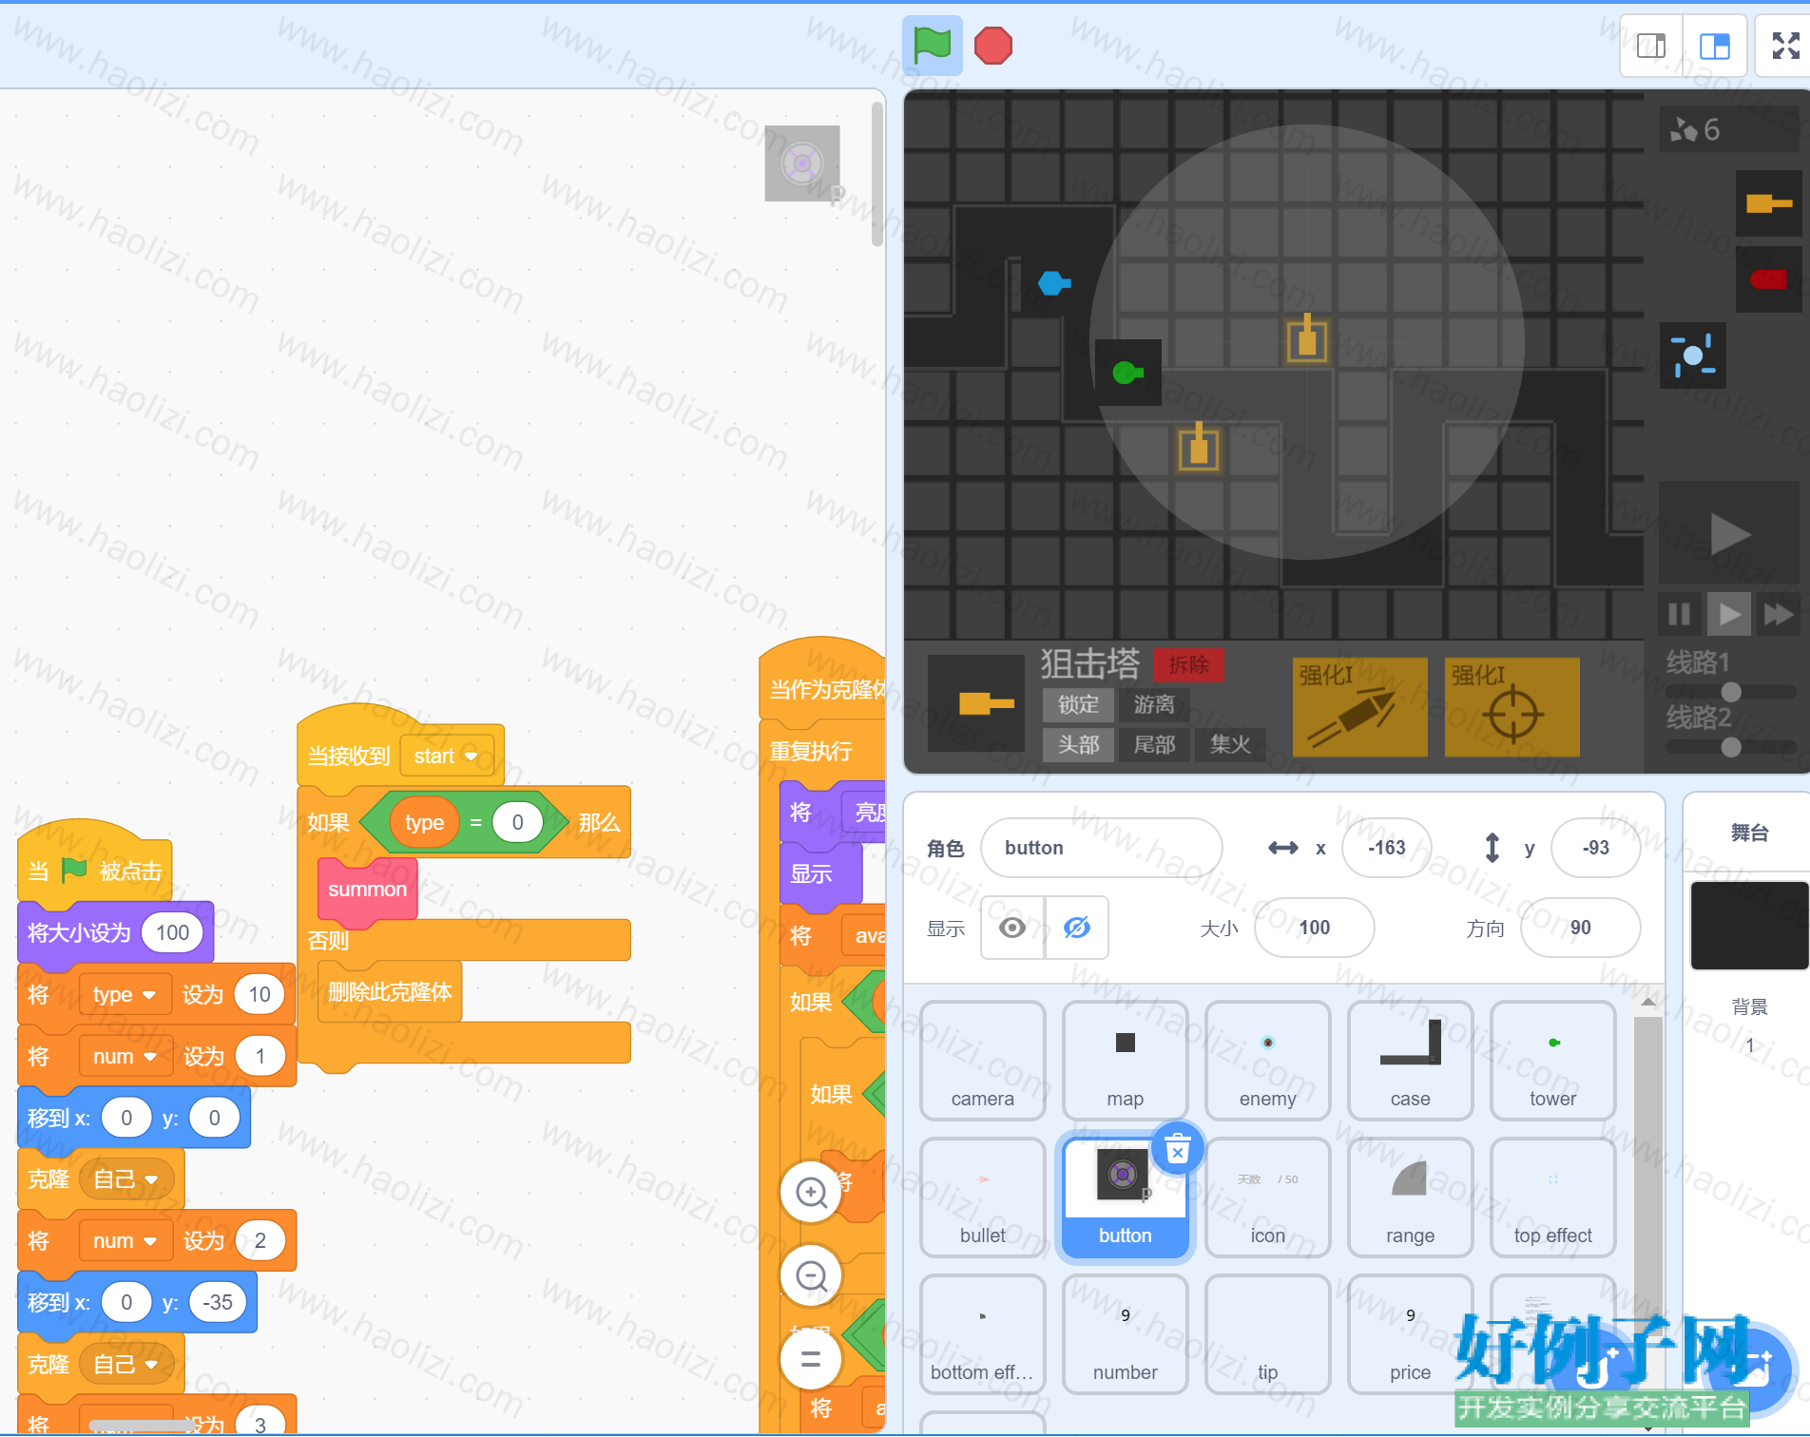This screenshot has height=1437, width=1810.
Task: Select the enemy sprite
Action: pos(1268,1061)
